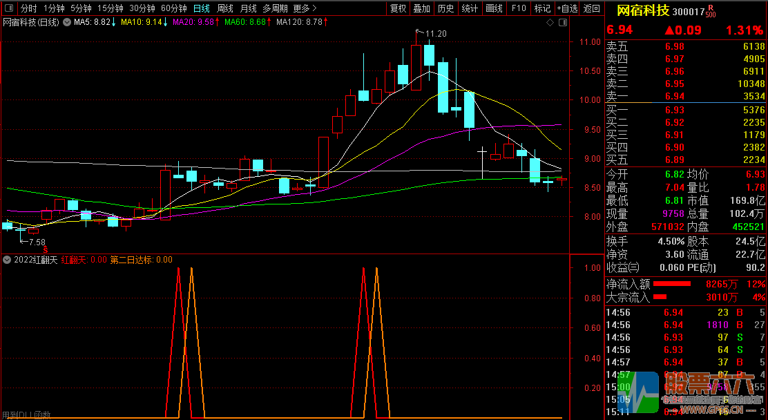768x420 pixels.
Task: Click the 复权 button
Action: 399,8
